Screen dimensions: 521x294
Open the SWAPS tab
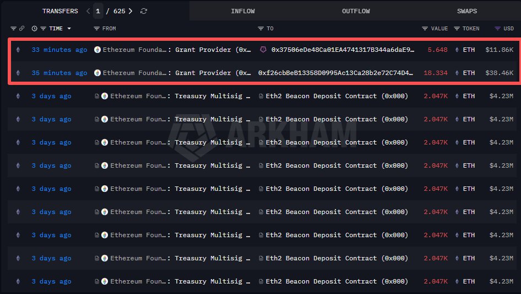pos(467,11)
